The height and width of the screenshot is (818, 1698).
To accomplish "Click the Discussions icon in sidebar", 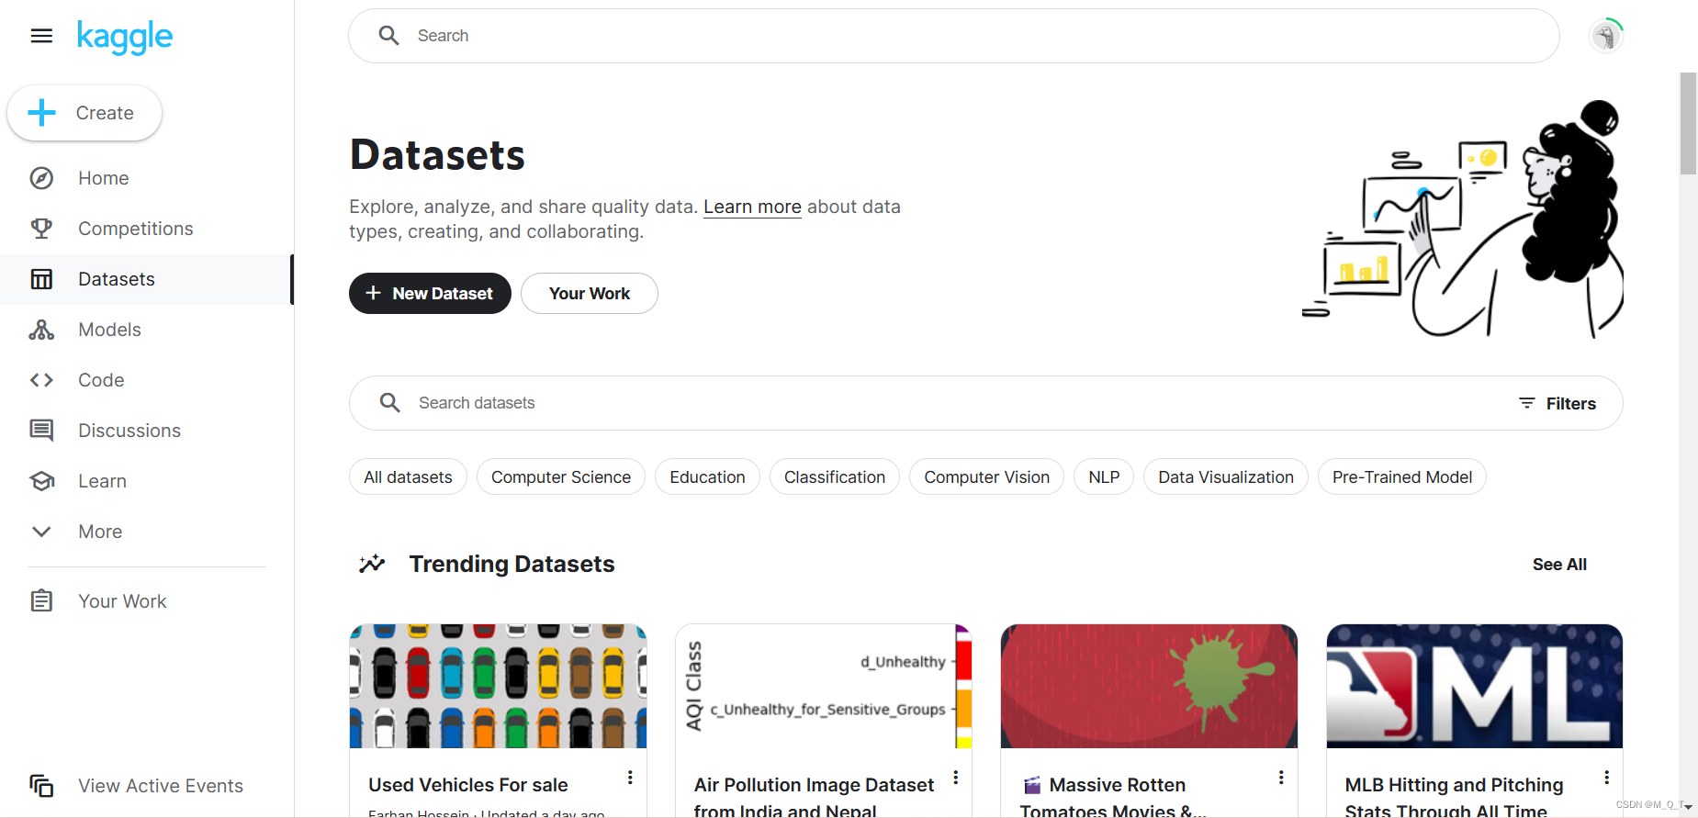I will 41,431.
